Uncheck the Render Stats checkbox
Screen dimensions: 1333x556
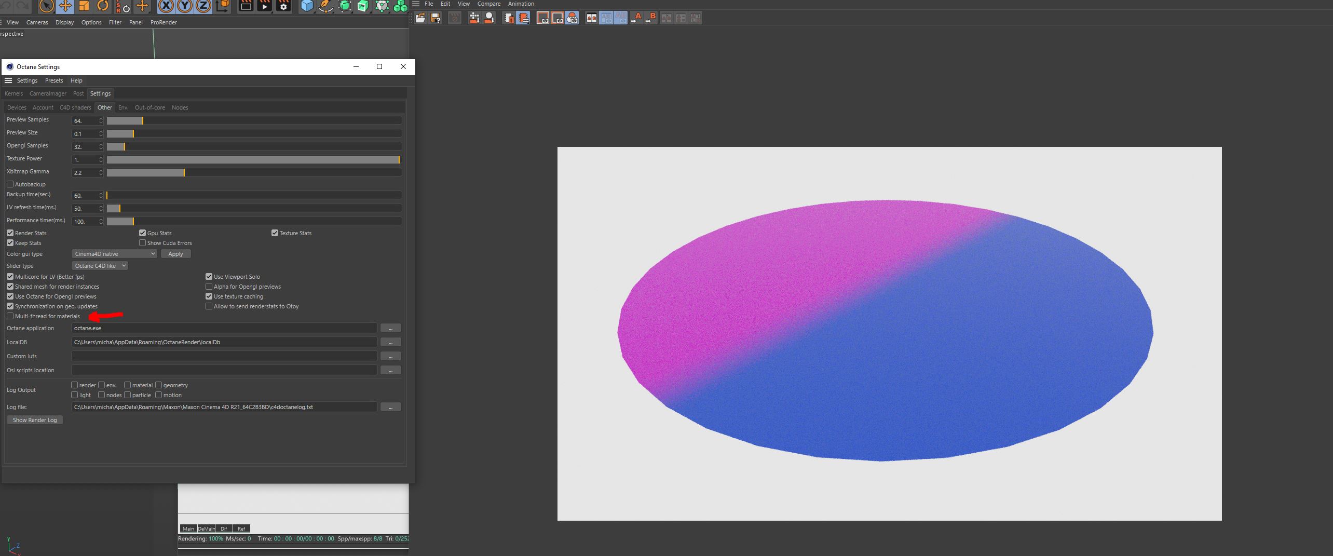click(x=10, y=233)
